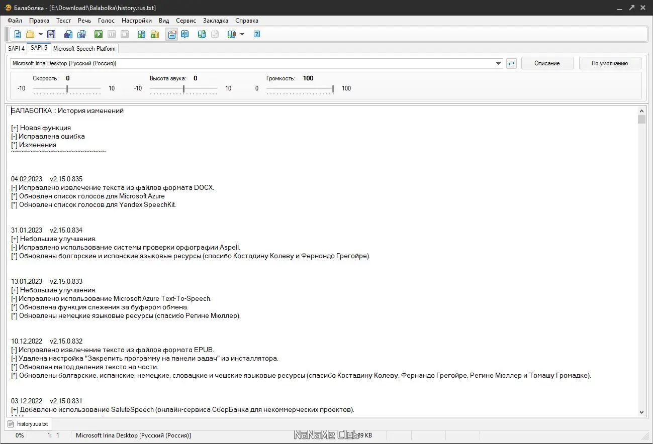The width and height of the screenshot is (653, 444).
Task: Click the open book with letters icon
Action: tap(185, 34)
